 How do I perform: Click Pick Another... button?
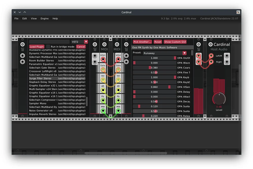click(142, 42)
